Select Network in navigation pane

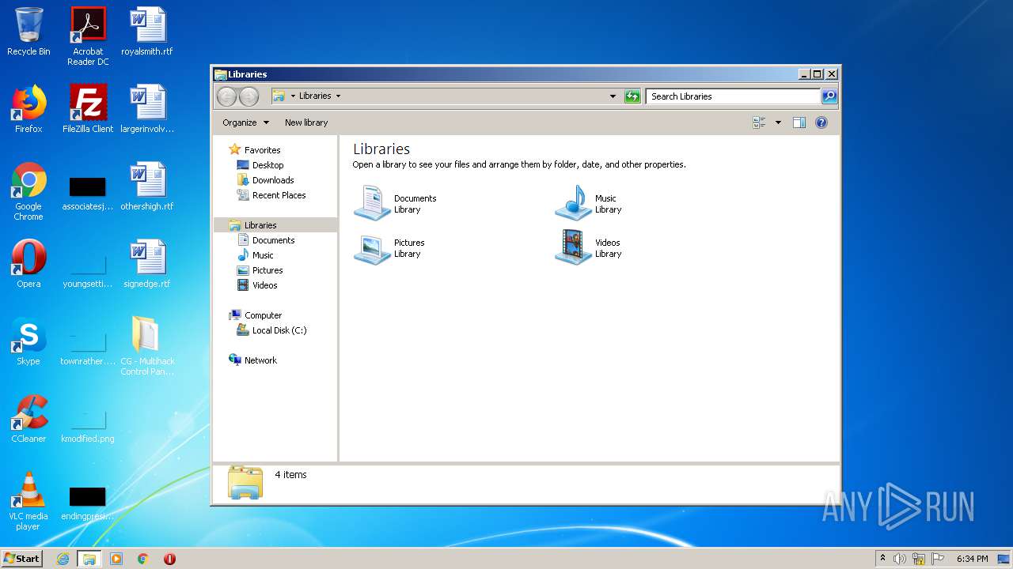[252, 360]
